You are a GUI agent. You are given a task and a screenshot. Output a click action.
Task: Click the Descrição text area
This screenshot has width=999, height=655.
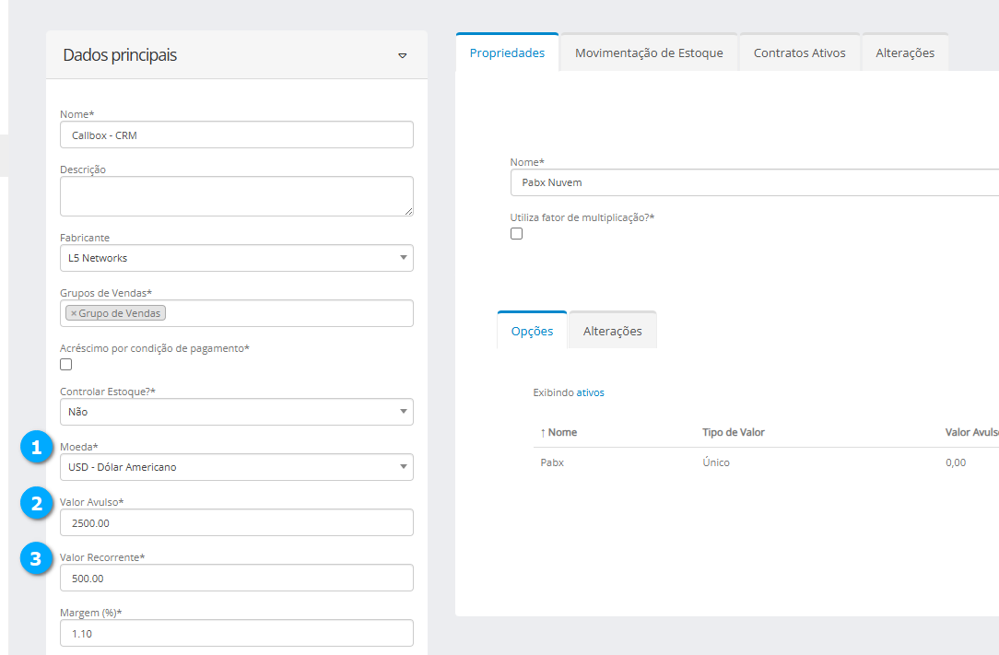coord(236,196)
